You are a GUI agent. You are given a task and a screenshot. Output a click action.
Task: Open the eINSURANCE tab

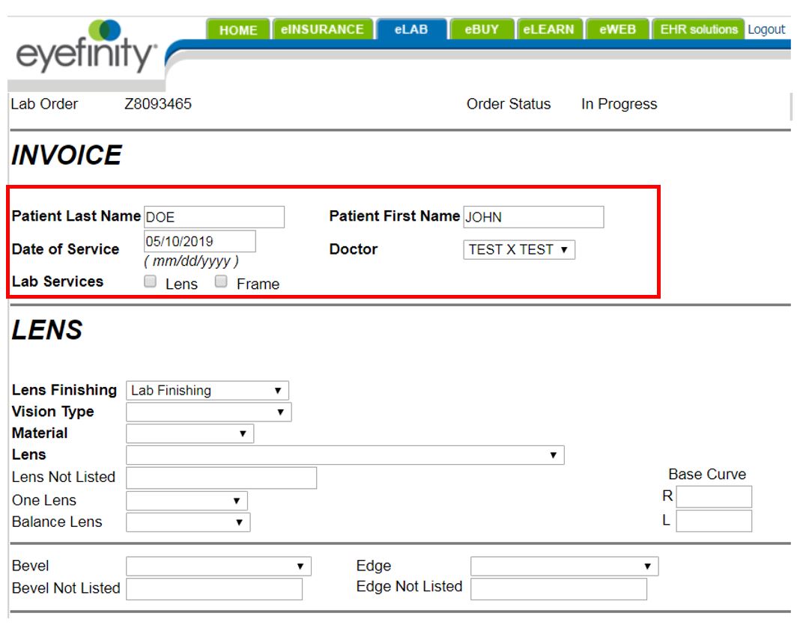click(322, 30)
